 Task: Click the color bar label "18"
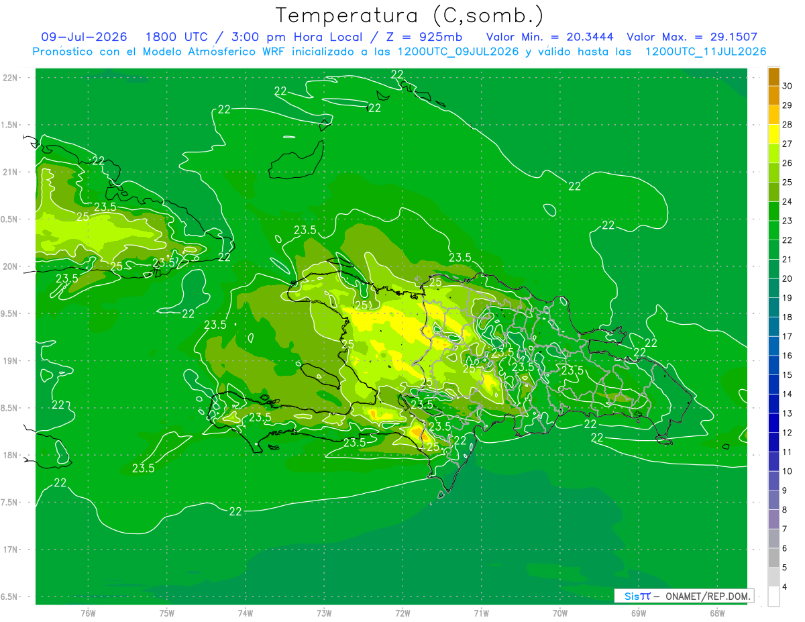click(x=788, y=317)
